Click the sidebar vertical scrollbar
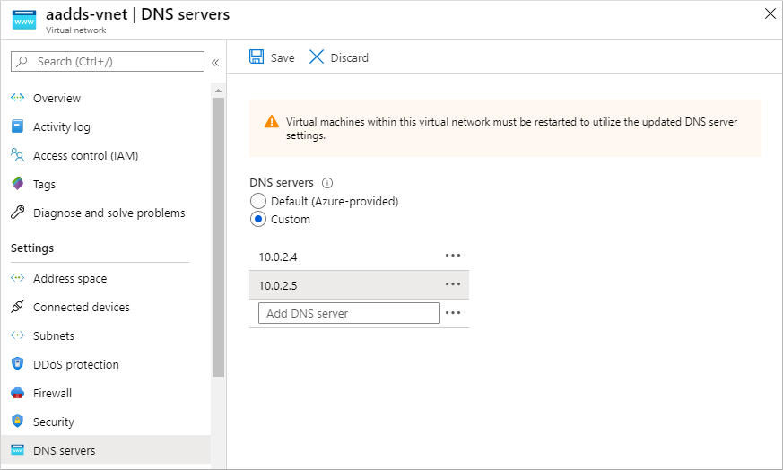783x470 pixels. click(x=218, y=233)
